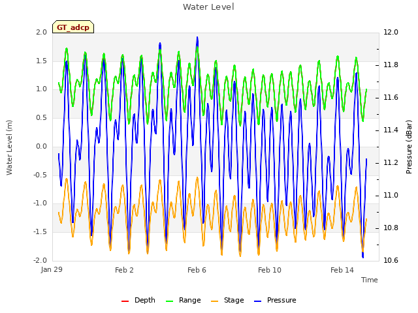418x313 pixels.
Task: Click the 11.4 pressure tick label
Action: pos(391,130)
